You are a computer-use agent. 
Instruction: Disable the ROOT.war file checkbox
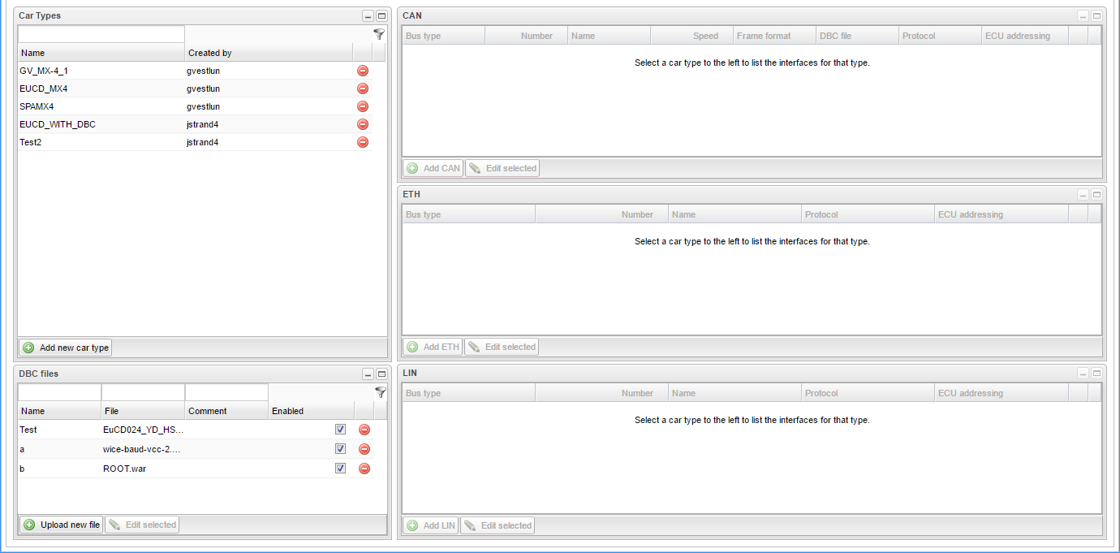tap(341, 469)
